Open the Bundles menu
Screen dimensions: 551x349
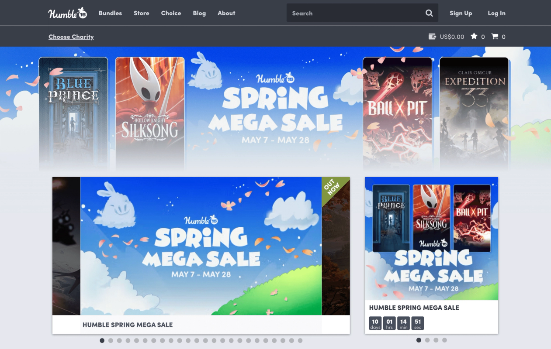(x=110, y=13)
